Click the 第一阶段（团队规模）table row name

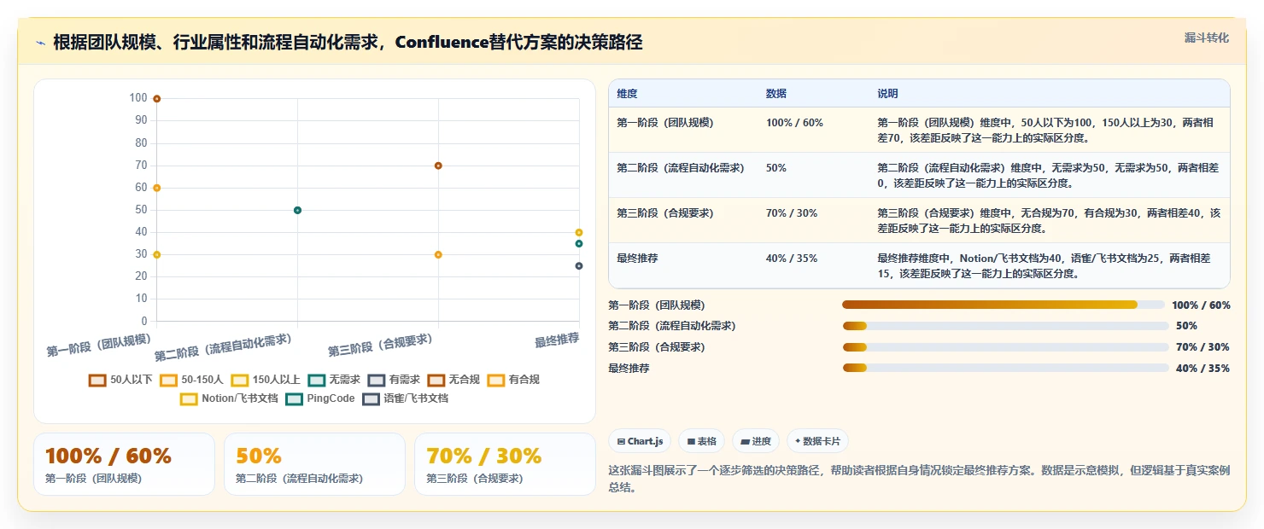coord(664,123)
